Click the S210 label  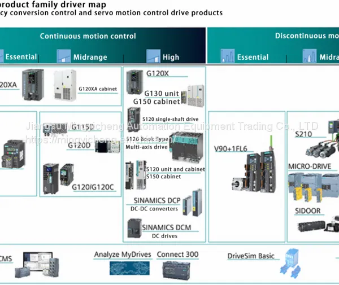(x=303, y=134)
